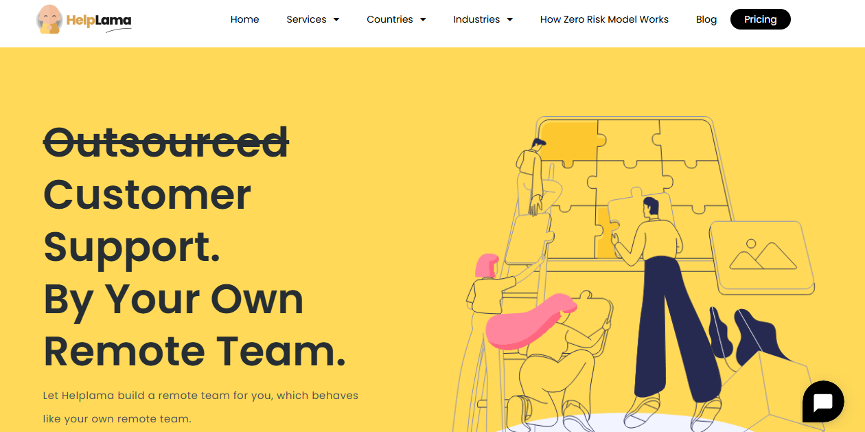This screenshot has height=432, width=865.
Task: Click the By Your Own heading line
Action: point(173,299)
